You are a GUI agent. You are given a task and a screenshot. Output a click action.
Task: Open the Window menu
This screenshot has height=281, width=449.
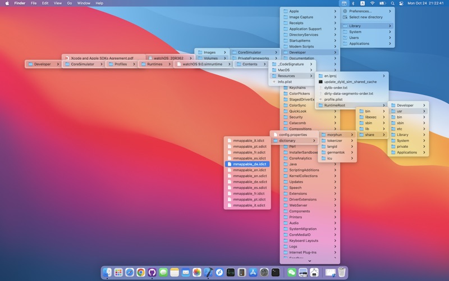tap(84, 3)
